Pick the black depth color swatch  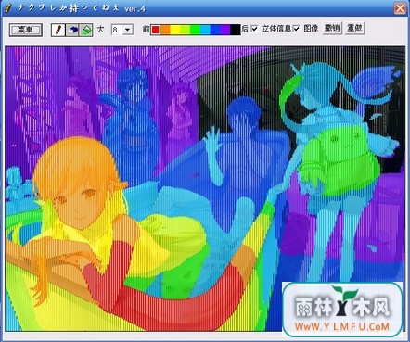coord(235,30)
